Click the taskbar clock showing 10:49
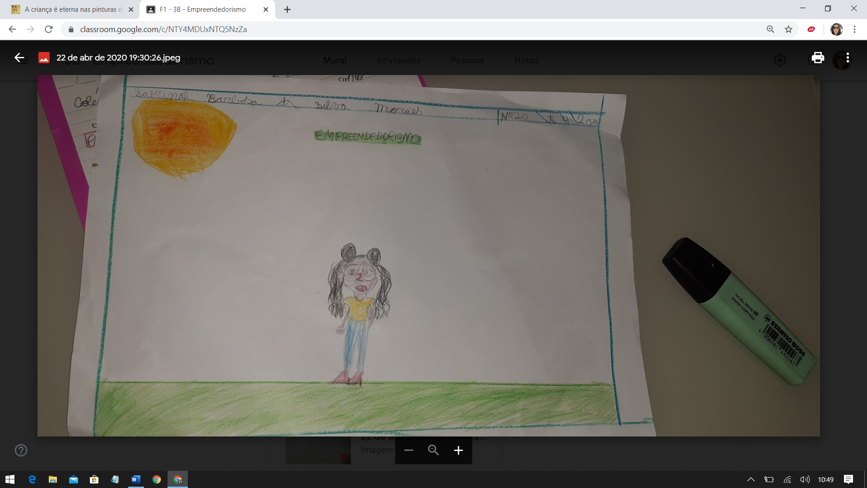Screen dimensions: 867x488 pos(825,479)
